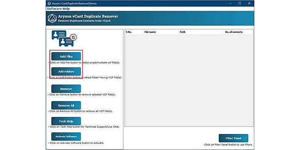
Task: Click the Add Files button
Action: pos(66,56)
